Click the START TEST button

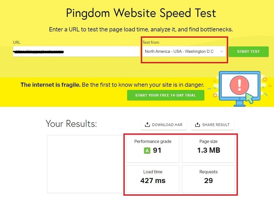pos(249,52)
